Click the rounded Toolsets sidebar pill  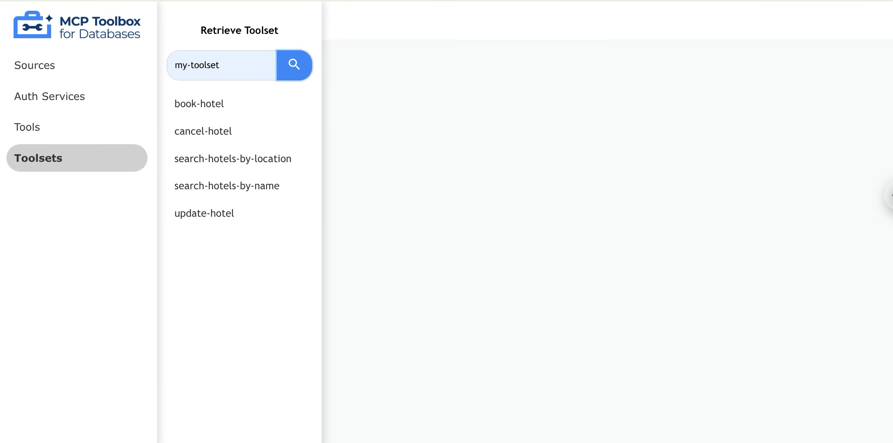(77, 158)
